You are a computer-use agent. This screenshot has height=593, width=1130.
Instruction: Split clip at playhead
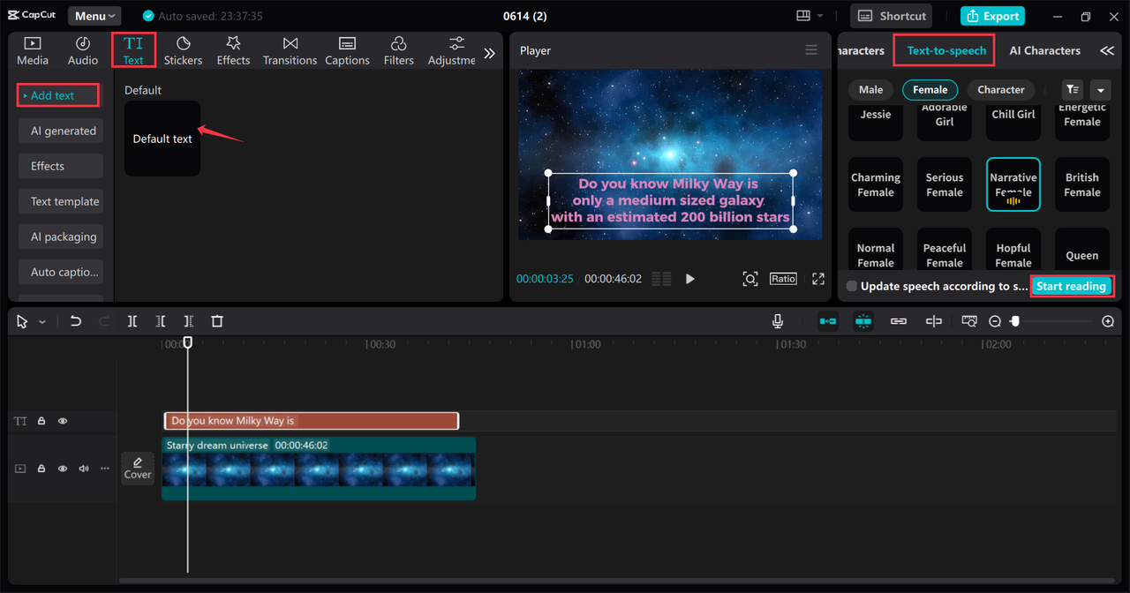click(x=132, y=321)
